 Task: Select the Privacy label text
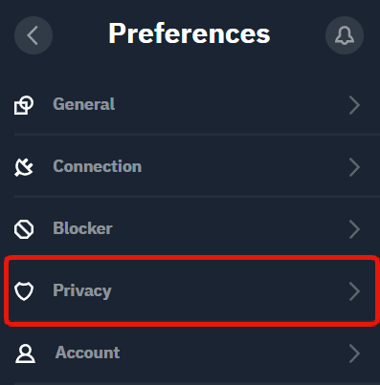click(x=82, y=291)
